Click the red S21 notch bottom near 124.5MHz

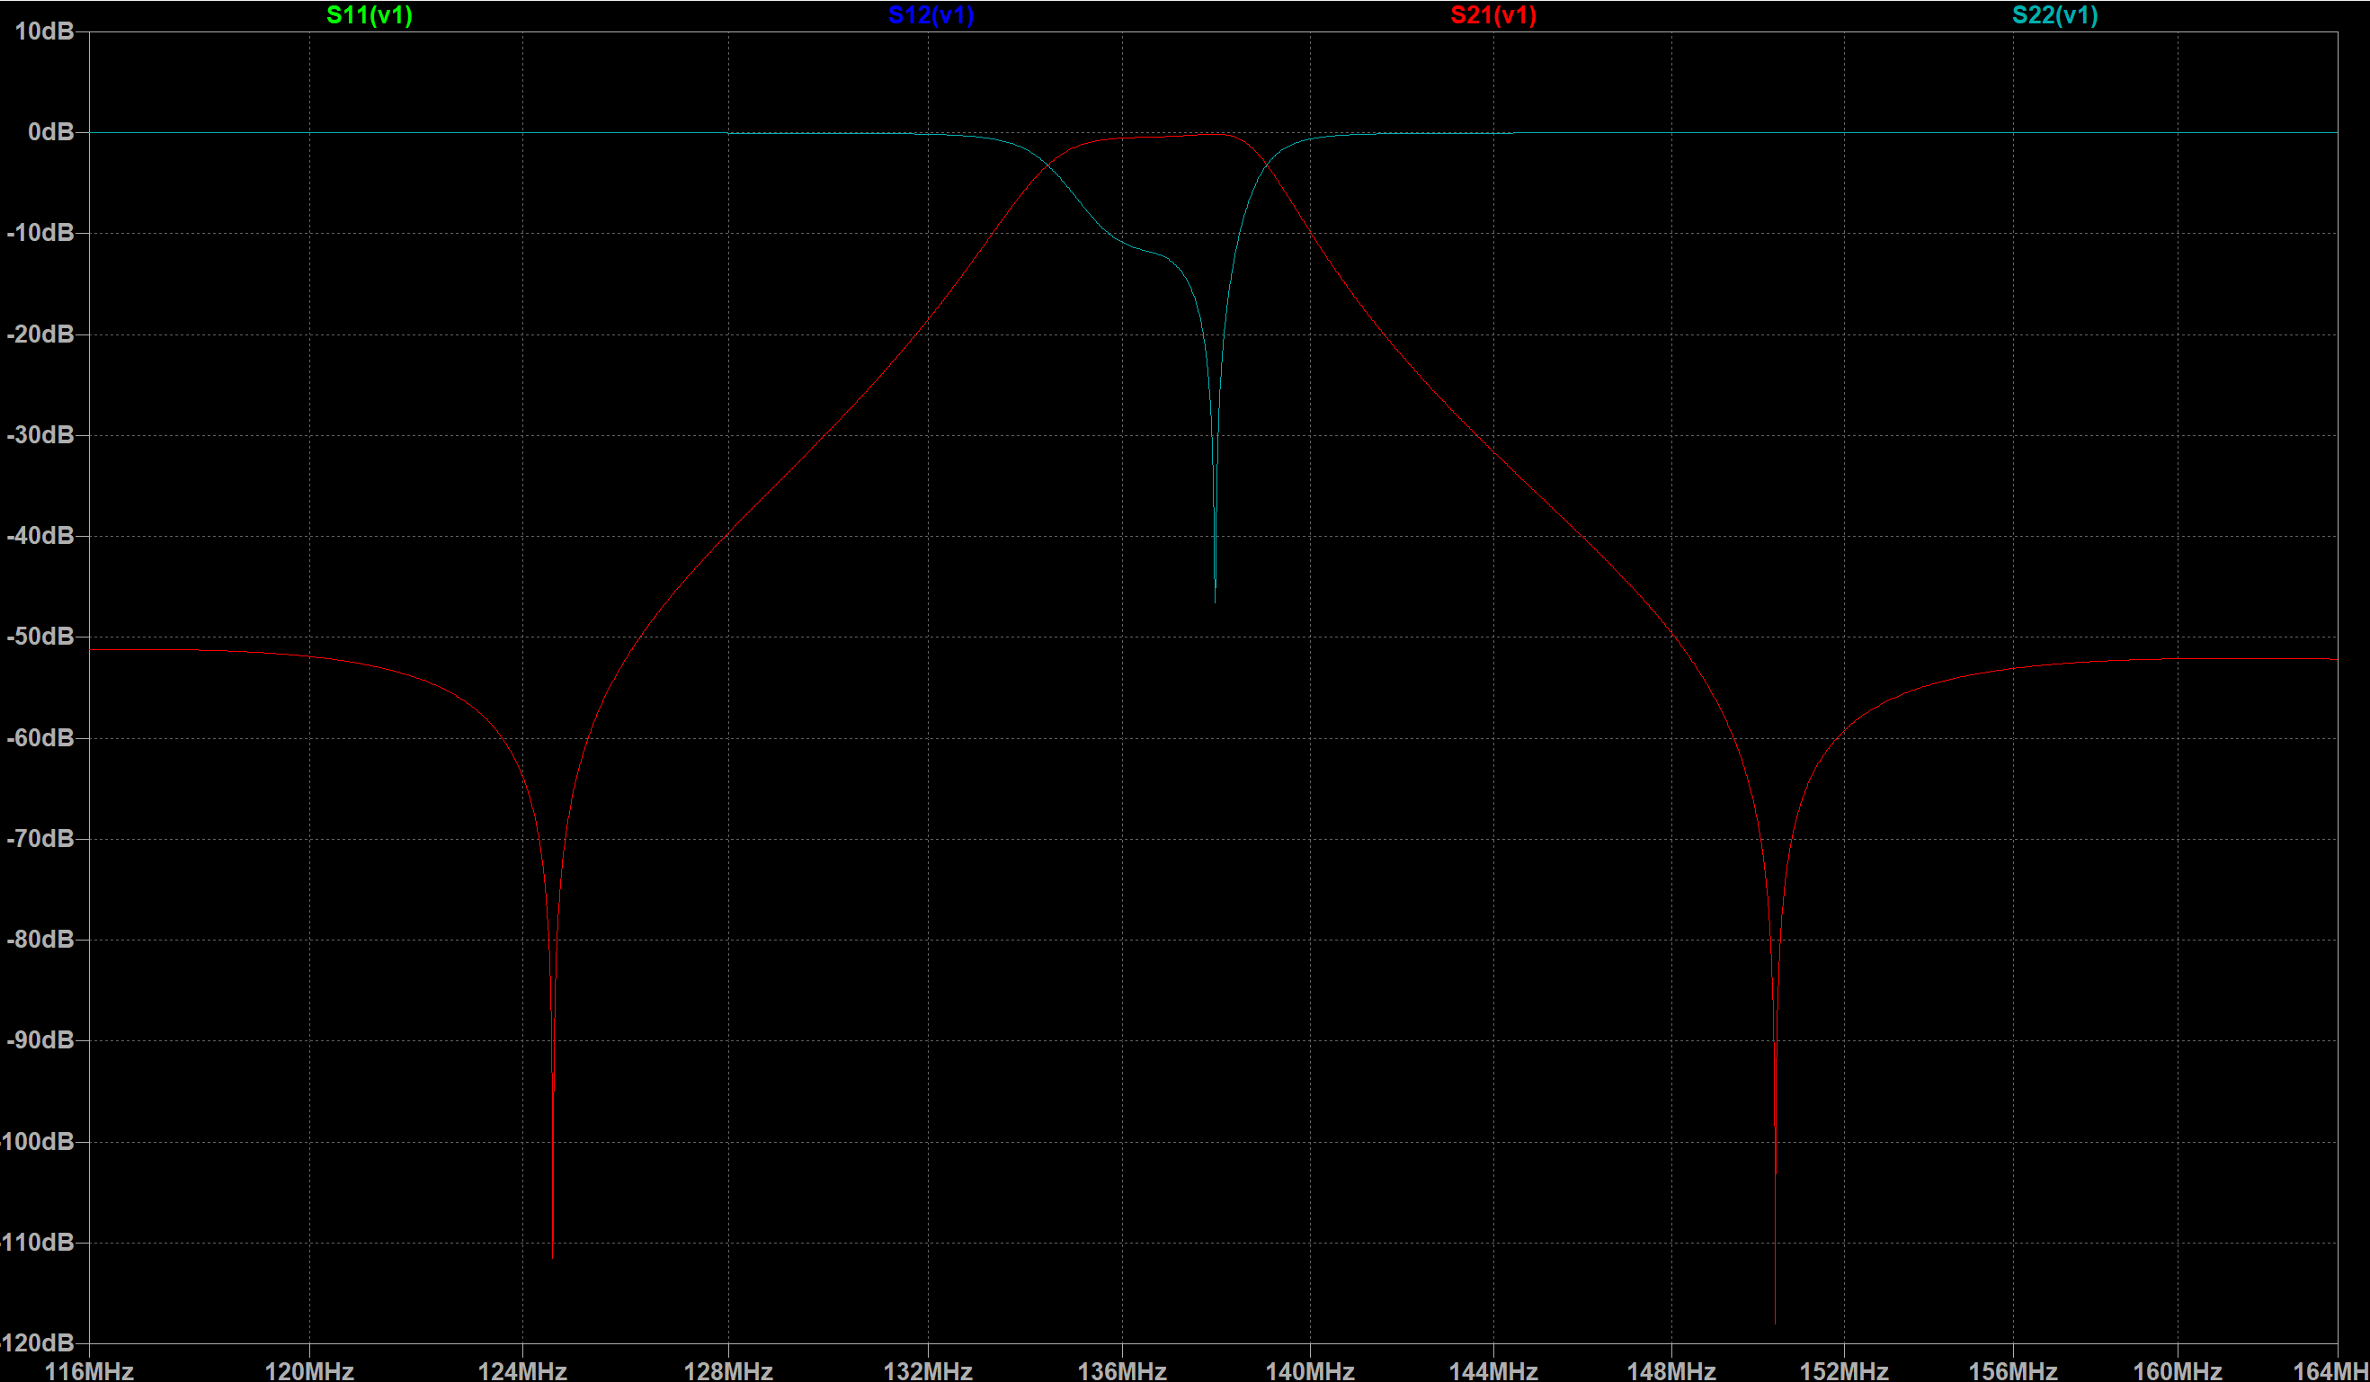[x=552, y=1255]
